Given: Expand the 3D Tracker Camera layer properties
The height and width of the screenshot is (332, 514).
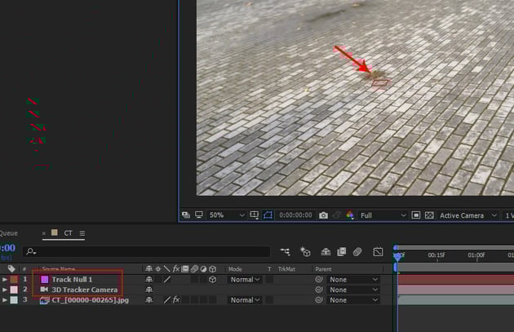Looking at the screenshot, I should [x=5, y=290].
